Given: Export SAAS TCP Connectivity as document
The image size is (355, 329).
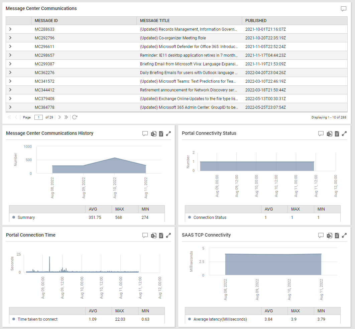Looking at the screenshot, I should 337,236.
